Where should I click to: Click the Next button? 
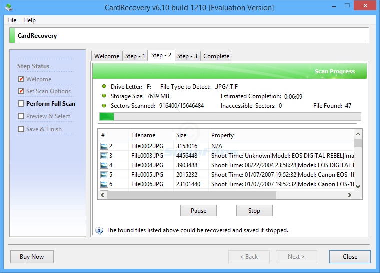click(296, 257)
